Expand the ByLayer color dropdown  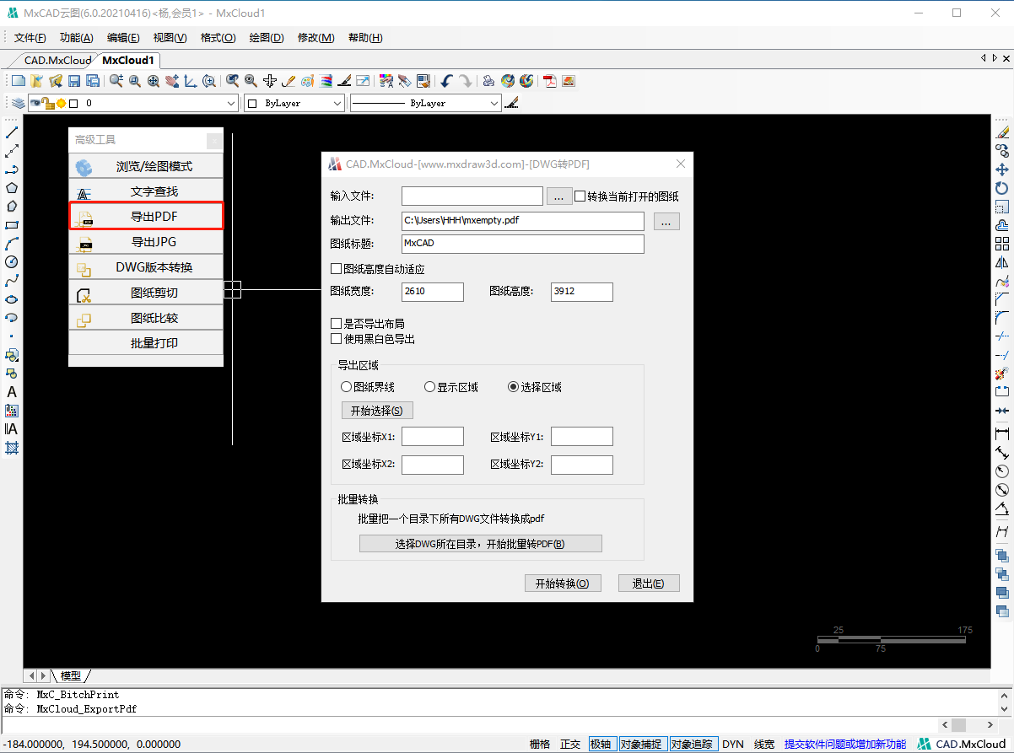337,103
